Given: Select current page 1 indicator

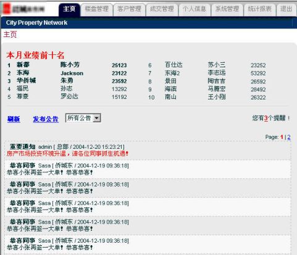Looking at the screenshot, I should point(282,137).
